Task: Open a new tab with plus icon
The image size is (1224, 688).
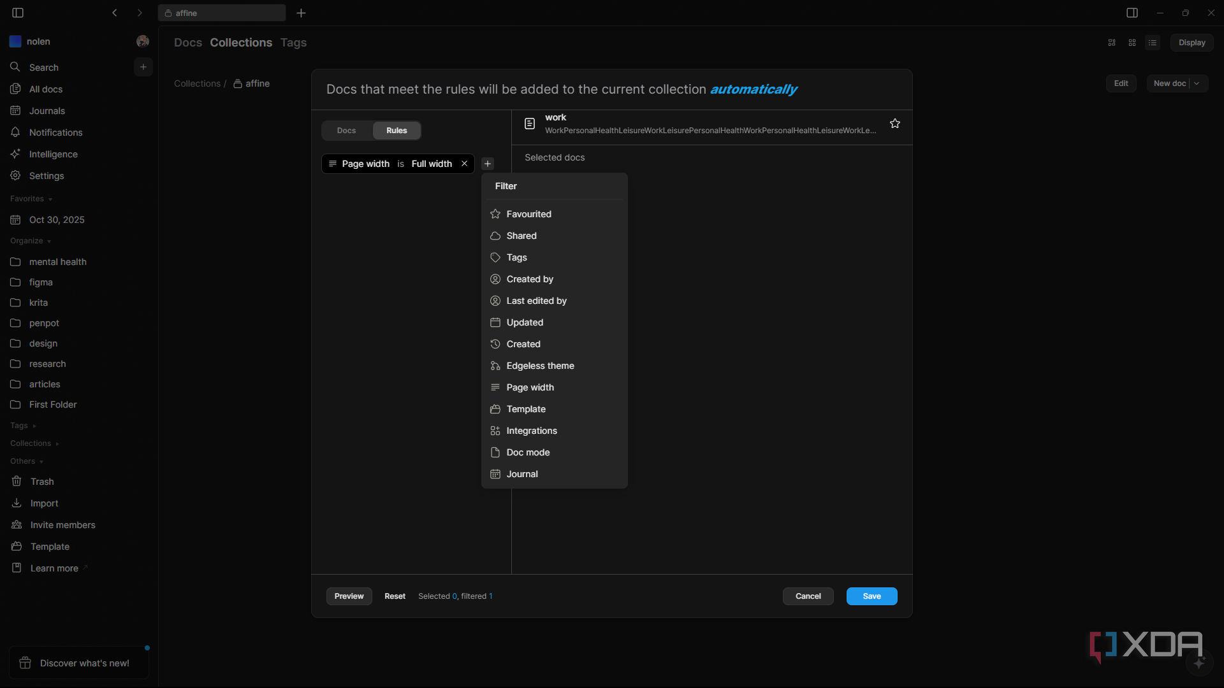Action: 301,13
